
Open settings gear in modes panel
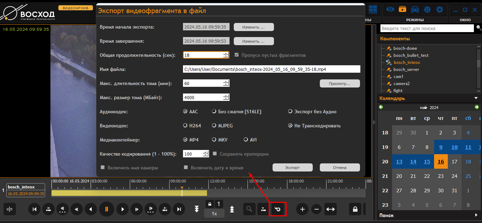[x=439, y=10]
